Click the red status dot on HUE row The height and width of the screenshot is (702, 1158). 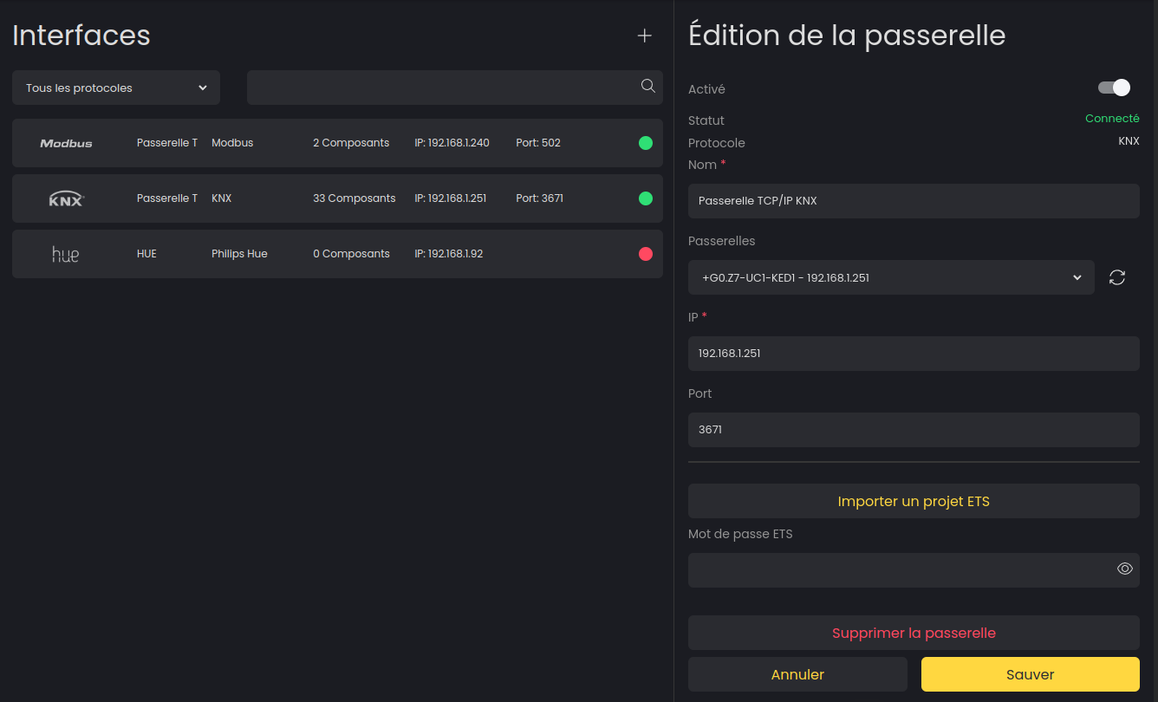point(645,254)
